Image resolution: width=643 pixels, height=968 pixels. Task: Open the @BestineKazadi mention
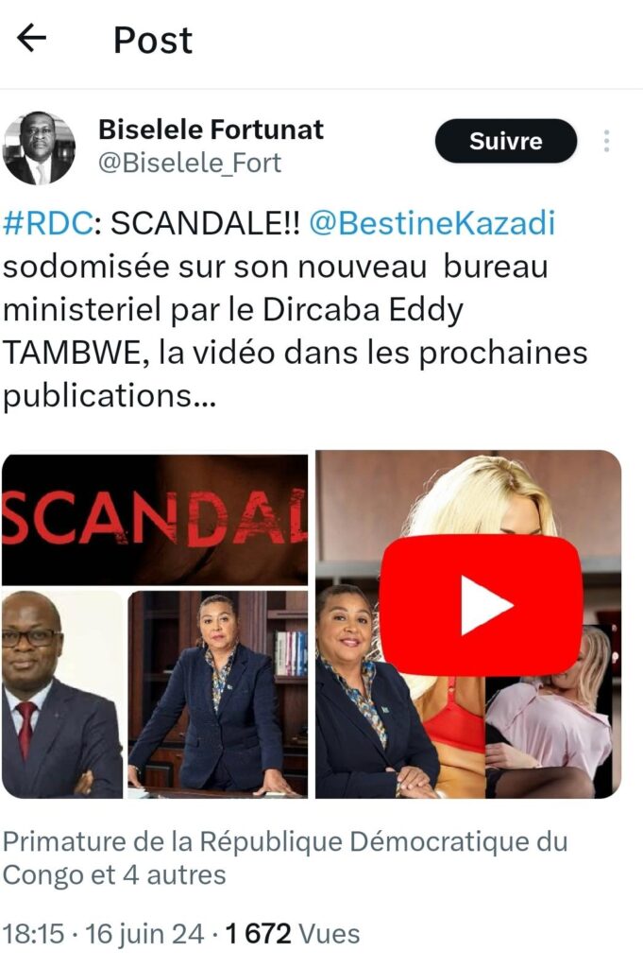(431, 223)
